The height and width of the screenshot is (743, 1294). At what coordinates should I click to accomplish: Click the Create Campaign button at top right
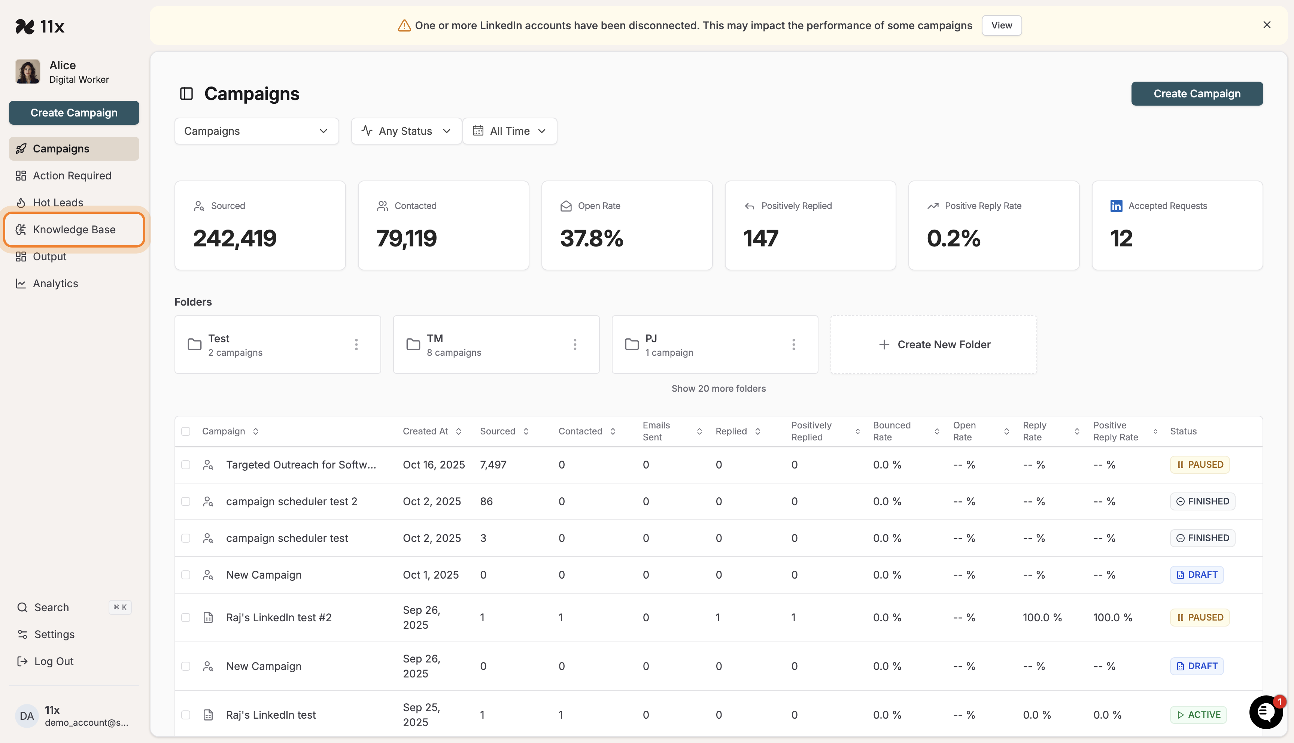pyautogui.click(x=1197, y=93)
